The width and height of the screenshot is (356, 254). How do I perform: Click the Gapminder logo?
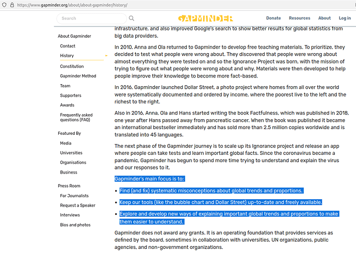pos(205,18)
